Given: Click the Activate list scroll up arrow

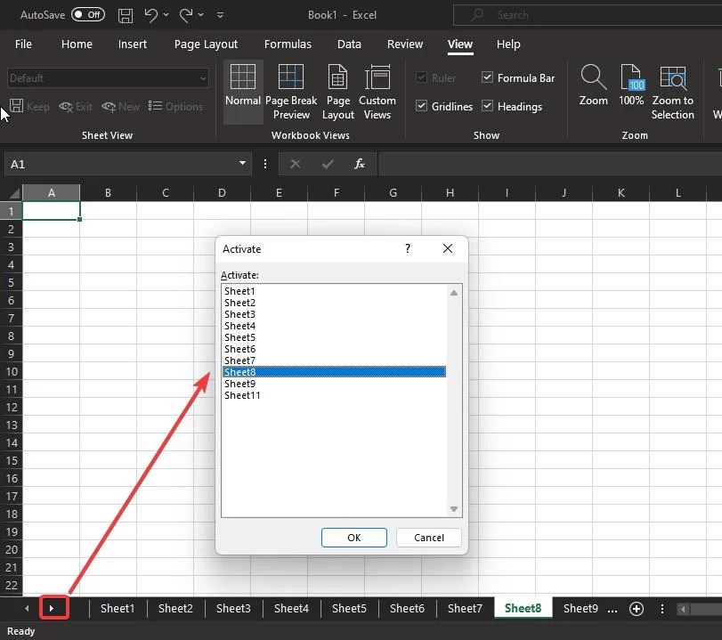Looking at the screenshot, I should pos(454,293).
